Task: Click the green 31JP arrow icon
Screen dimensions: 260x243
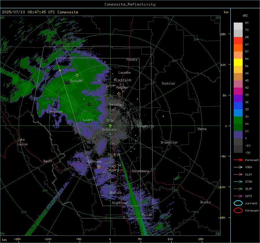Action: click(238, 189)
